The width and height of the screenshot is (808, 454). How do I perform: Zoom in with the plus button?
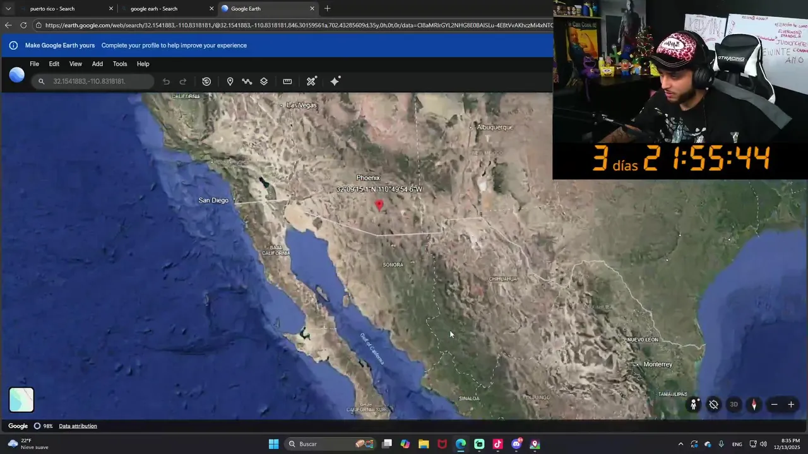click(x=791, y=405)
